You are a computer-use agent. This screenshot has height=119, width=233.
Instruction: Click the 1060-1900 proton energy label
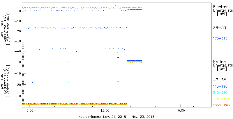click(222, 105)
